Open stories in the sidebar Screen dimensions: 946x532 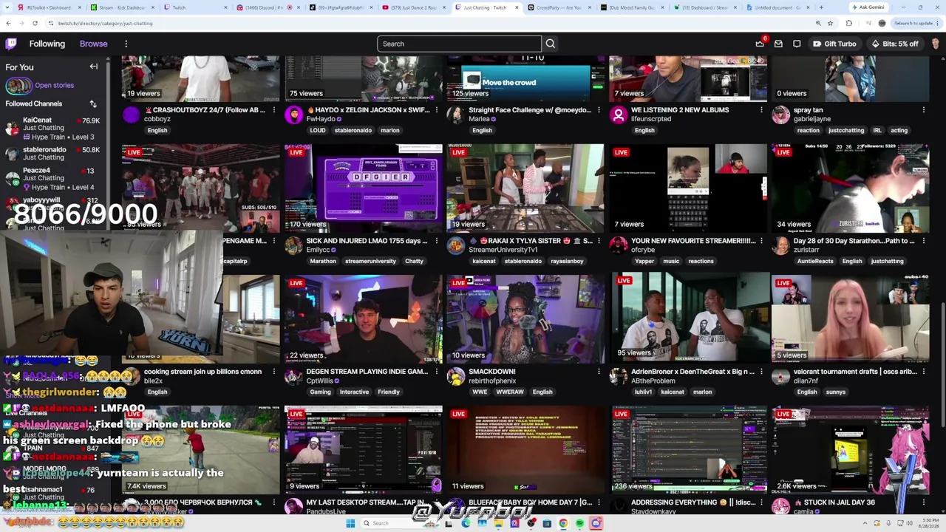pos(54,85)
